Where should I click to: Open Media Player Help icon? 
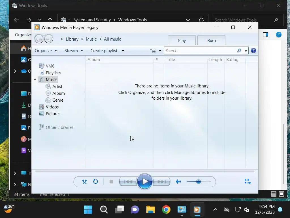coord(253,51)
